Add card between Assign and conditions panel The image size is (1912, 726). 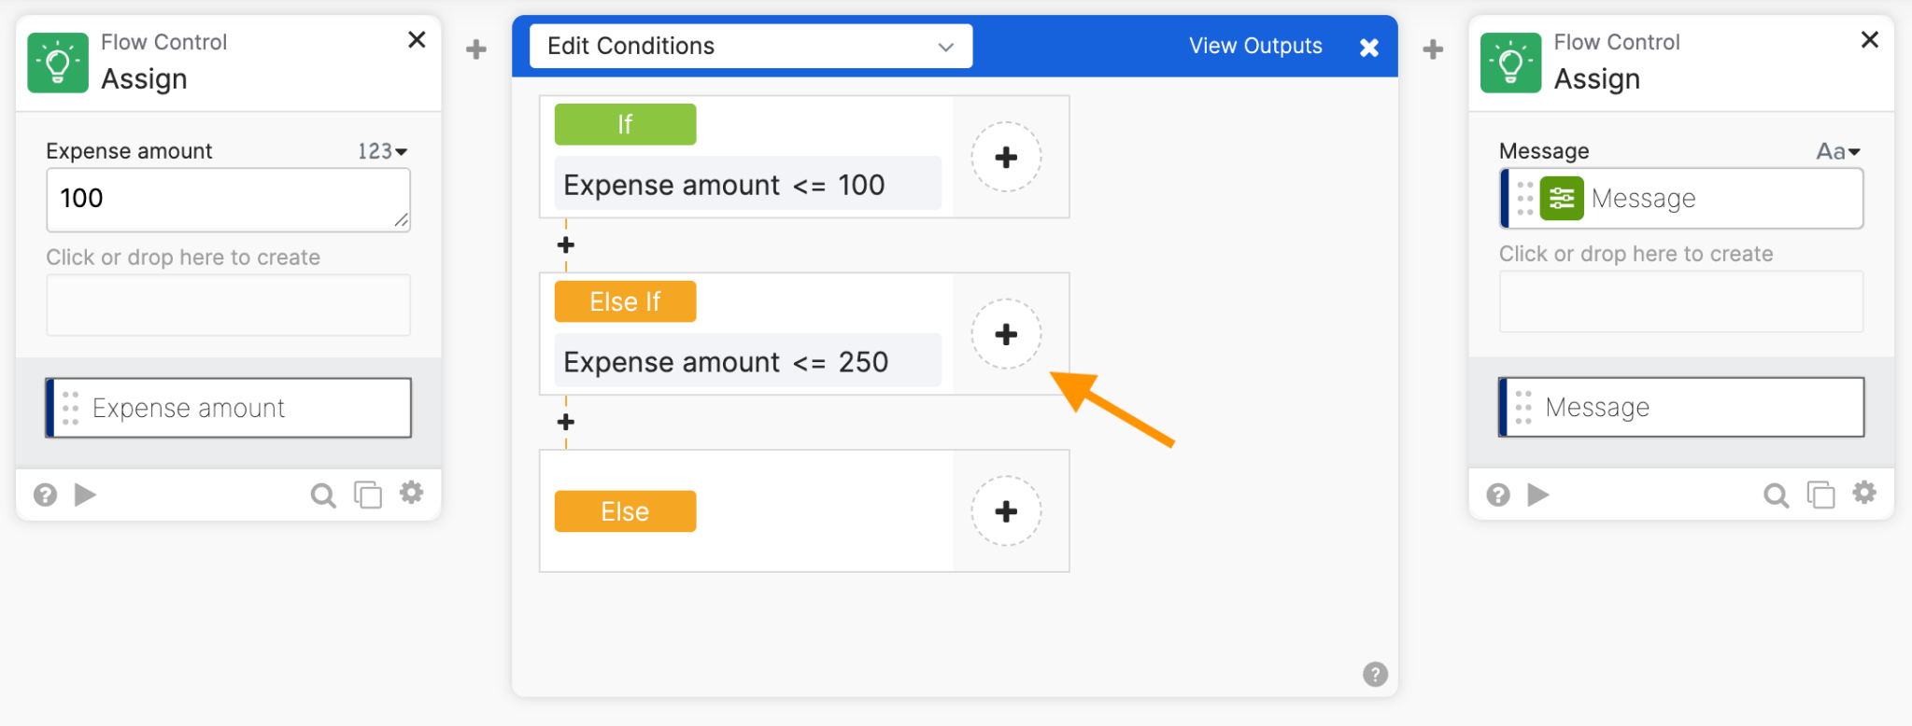coord(476,49)
